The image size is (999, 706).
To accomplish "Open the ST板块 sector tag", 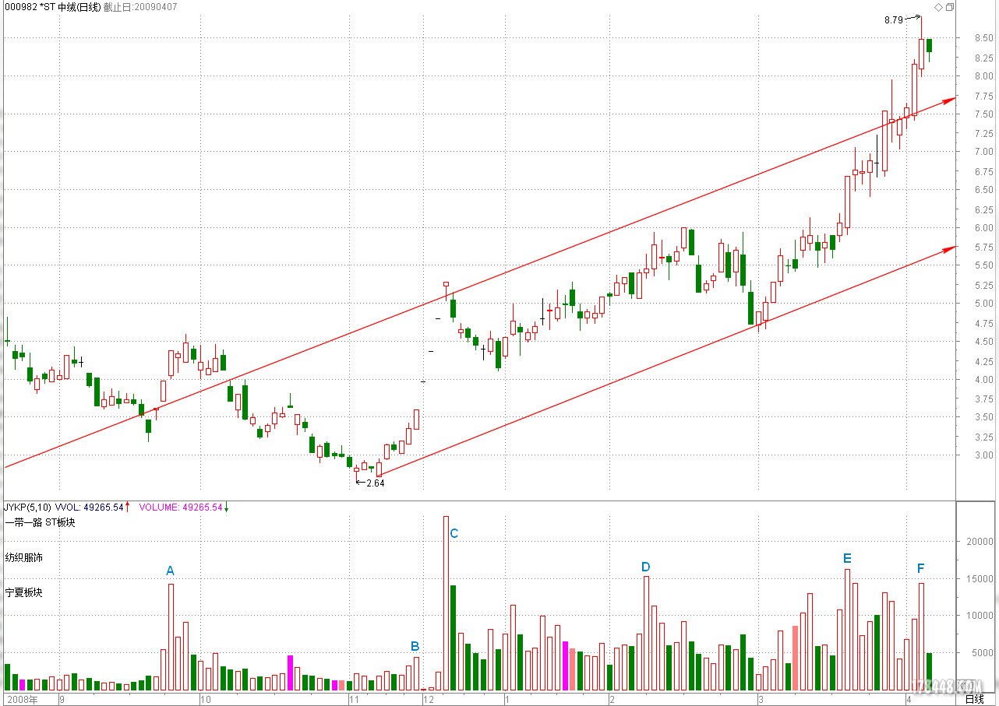I will (60, 523).
